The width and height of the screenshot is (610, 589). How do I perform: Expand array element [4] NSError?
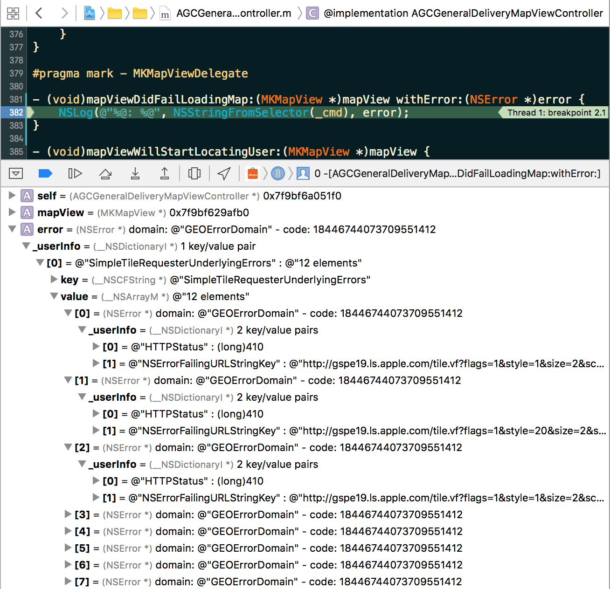click(x=68, y=531)
